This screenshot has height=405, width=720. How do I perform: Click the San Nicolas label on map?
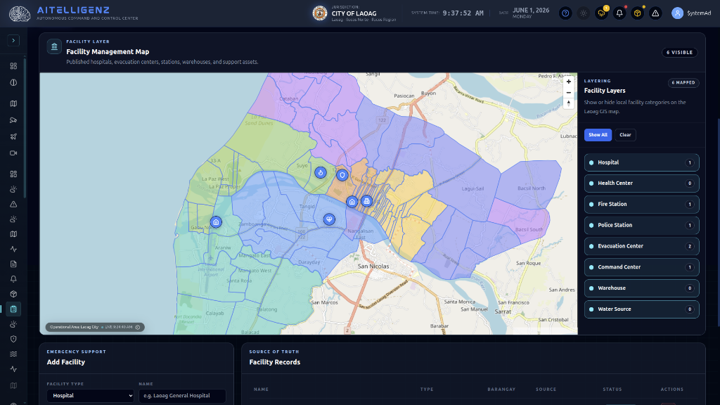tap(373, 266)
